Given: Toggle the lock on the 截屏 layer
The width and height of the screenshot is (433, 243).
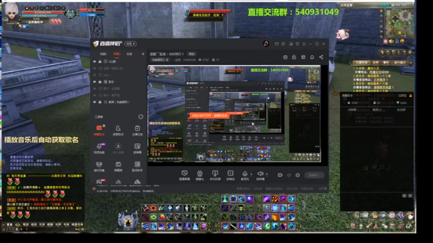Looking at the screenshot, I should point(100,102).
